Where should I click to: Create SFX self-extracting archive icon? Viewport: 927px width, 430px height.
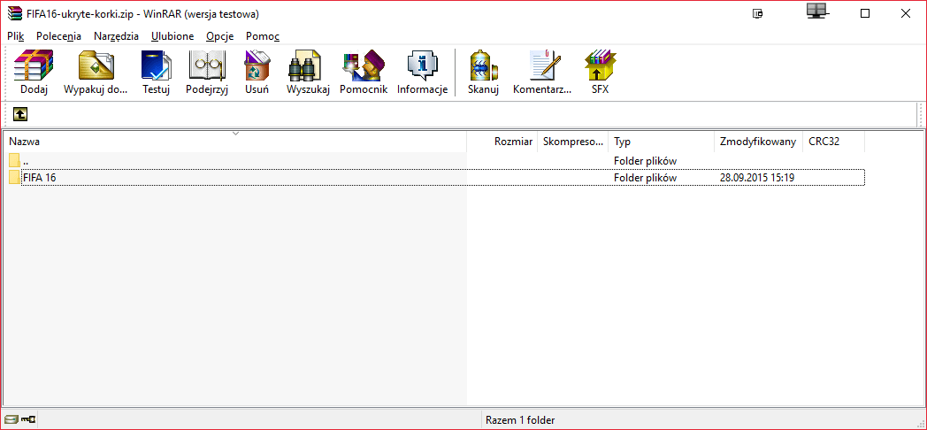click(600, 73)
